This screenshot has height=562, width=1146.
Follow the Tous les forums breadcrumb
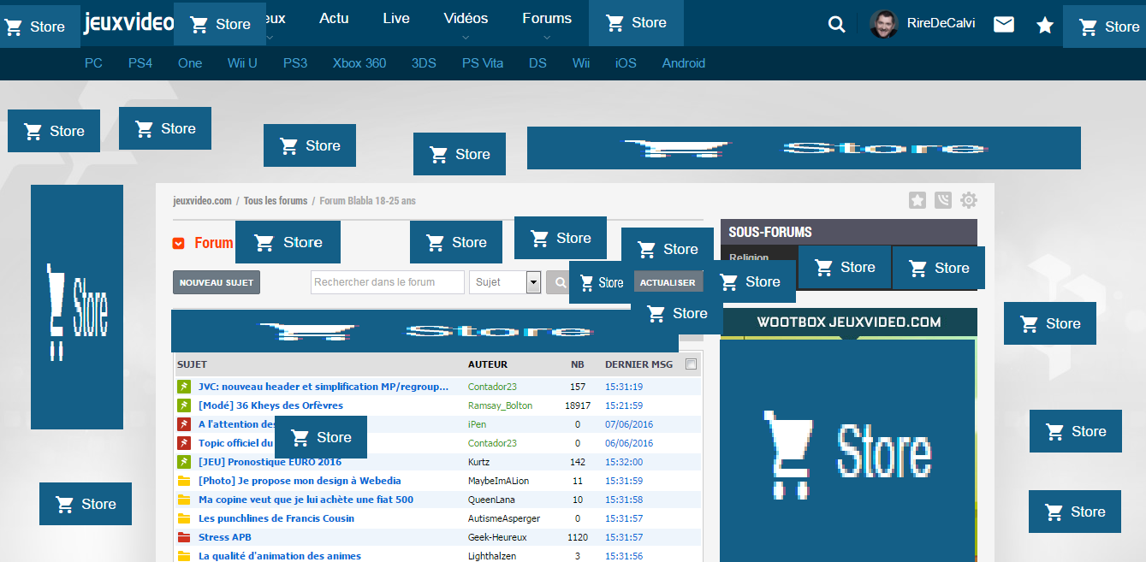276,201
